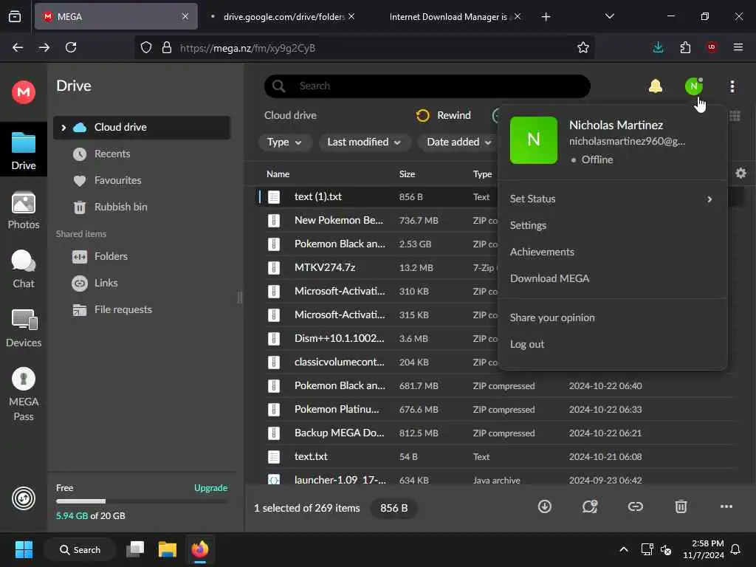Go back to previous page

click(x=18, y=47)
